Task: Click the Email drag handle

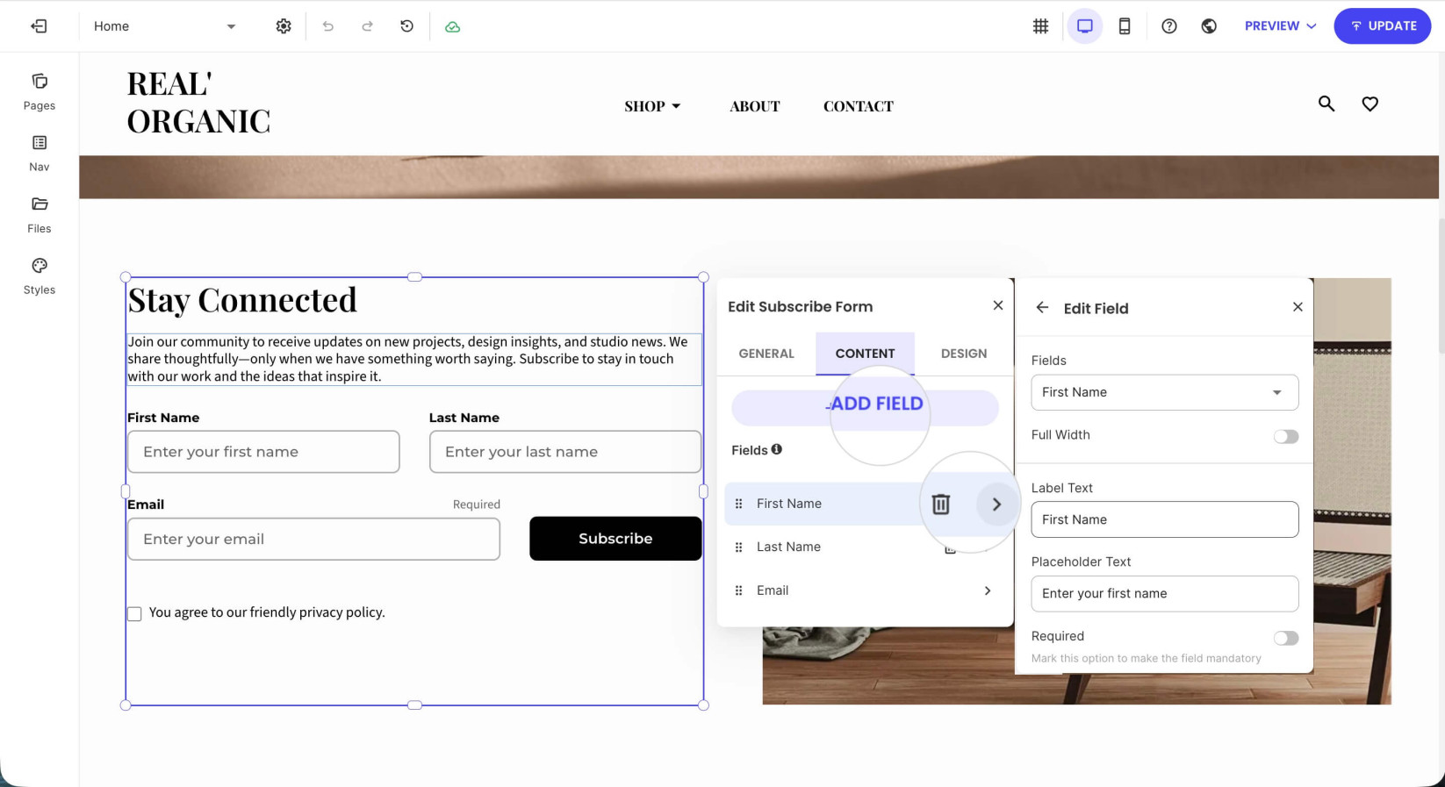Action: (x=738, y=590)
